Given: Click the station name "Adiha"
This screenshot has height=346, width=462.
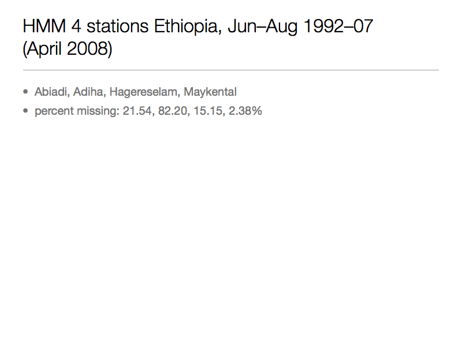Looking at the screenshot, I should 88,92.
